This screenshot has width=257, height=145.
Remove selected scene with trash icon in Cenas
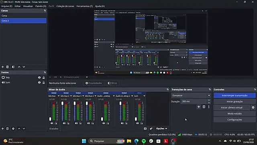(7, 67)
